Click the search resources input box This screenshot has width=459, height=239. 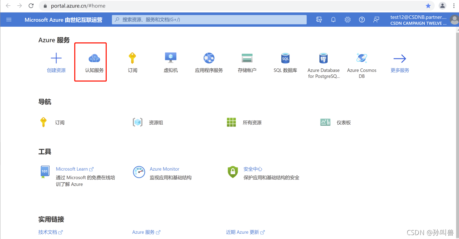[x=209, y=20]
